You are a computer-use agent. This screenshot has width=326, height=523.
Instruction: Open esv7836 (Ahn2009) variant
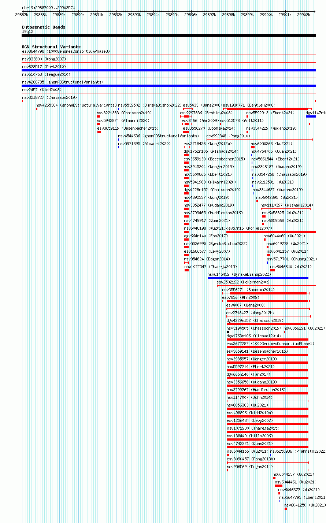[241, 297]
